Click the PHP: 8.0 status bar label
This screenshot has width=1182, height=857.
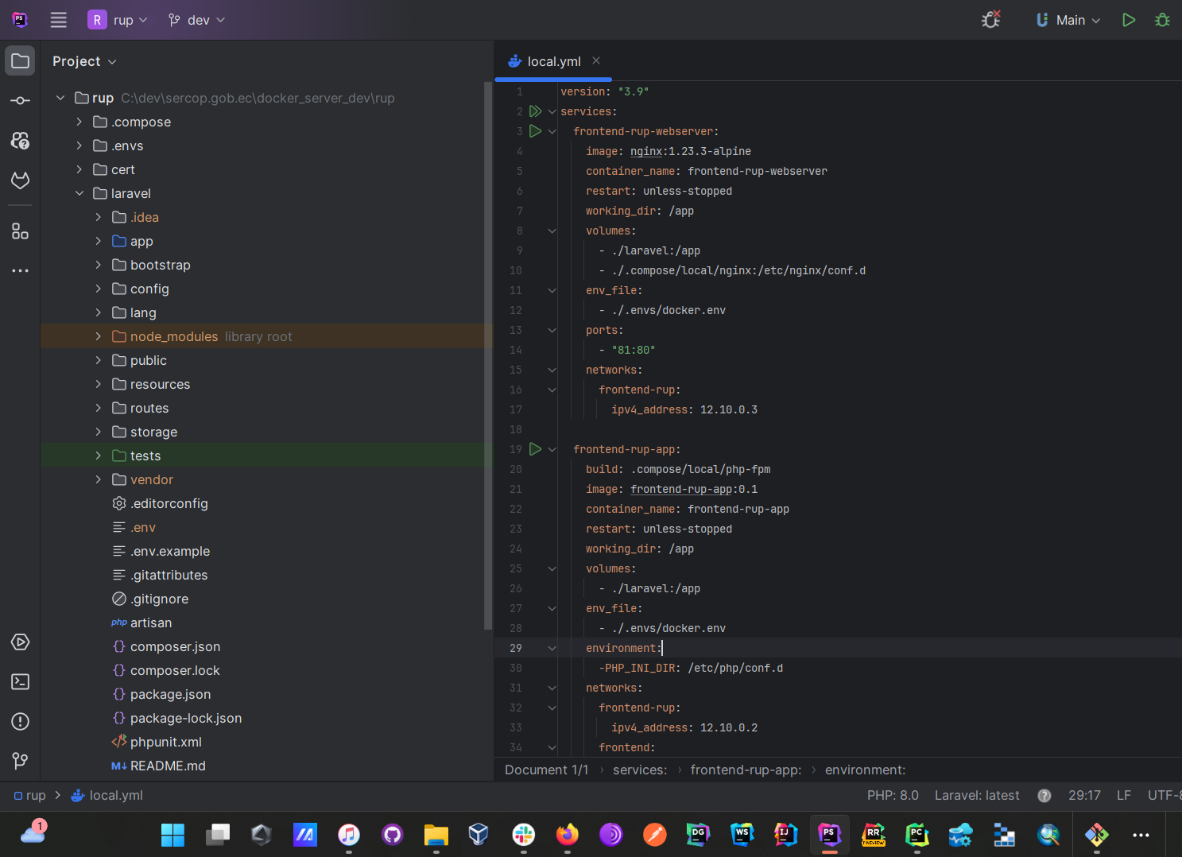coord(892,795)
